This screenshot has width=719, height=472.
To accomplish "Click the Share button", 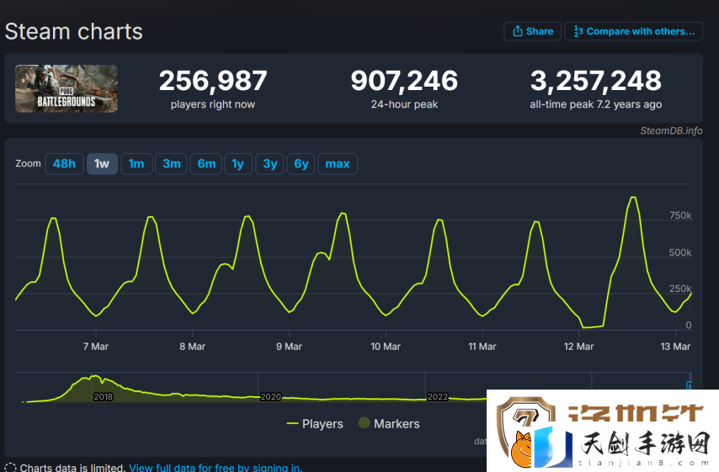I will point(532,31).
